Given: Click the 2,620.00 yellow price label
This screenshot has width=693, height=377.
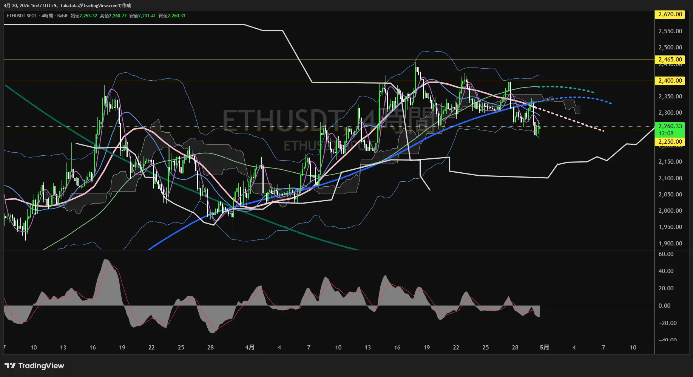Looking at the screenshot, I should point(670,14).
